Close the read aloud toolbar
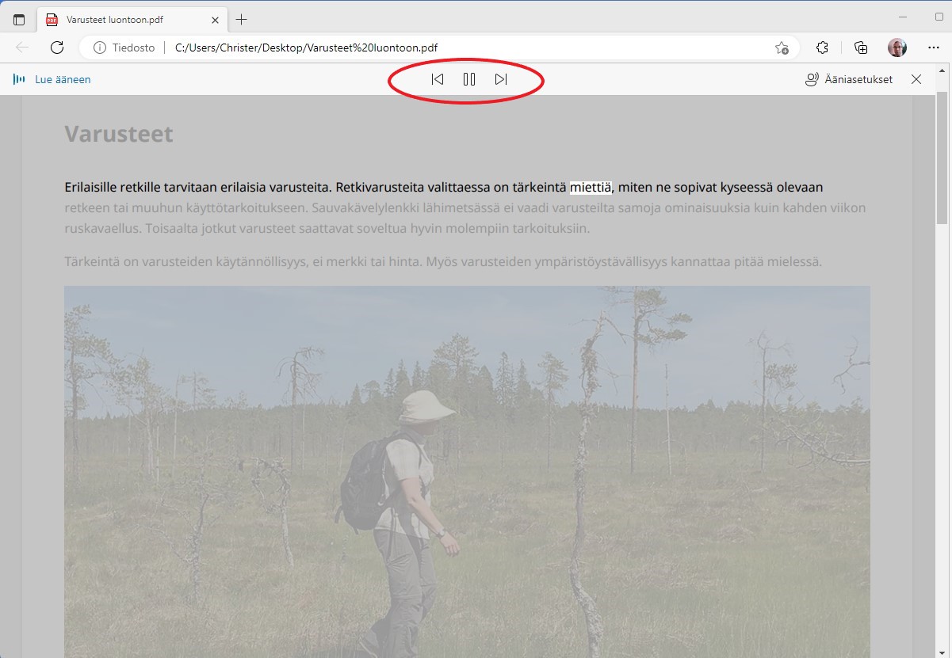Viewport: 952px width, 658px height. point(916,79)
